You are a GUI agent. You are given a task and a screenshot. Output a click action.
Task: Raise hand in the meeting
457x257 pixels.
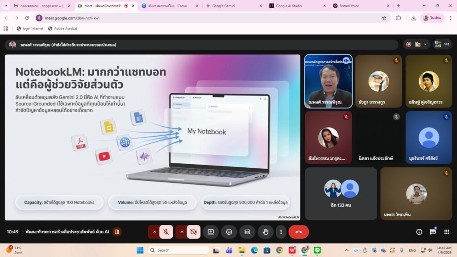[x=266, y=232]
